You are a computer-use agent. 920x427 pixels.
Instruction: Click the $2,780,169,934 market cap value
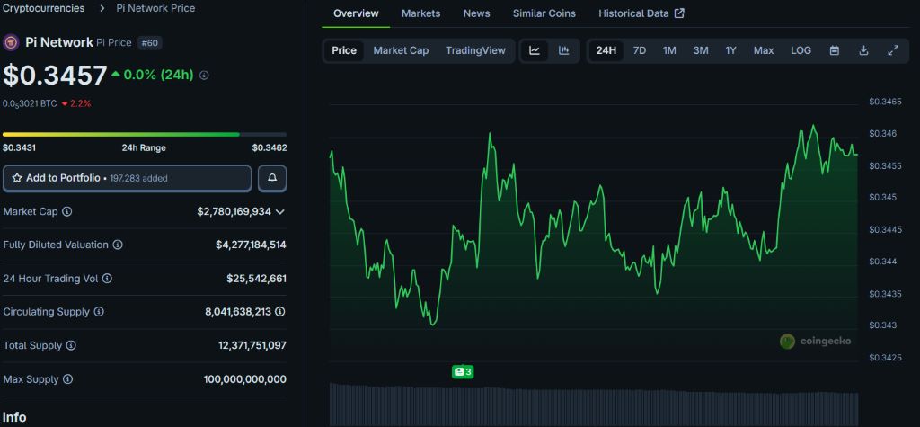[x=234, y=211]
